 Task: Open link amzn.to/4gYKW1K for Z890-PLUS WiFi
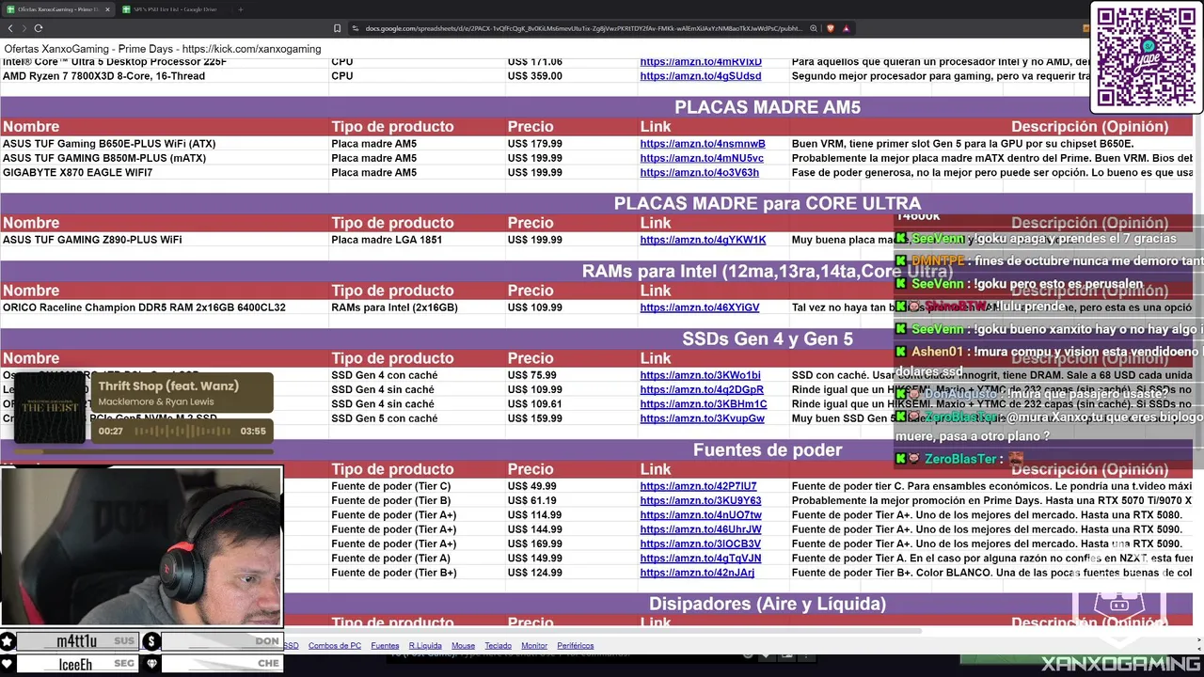(x=703, y=240)
